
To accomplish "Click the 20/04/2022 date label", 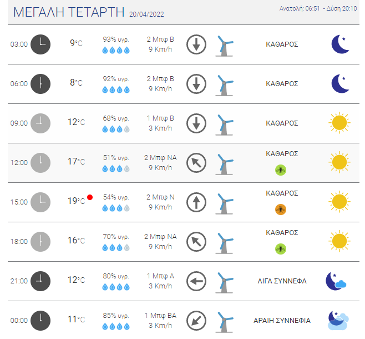I will coord(146,14).
